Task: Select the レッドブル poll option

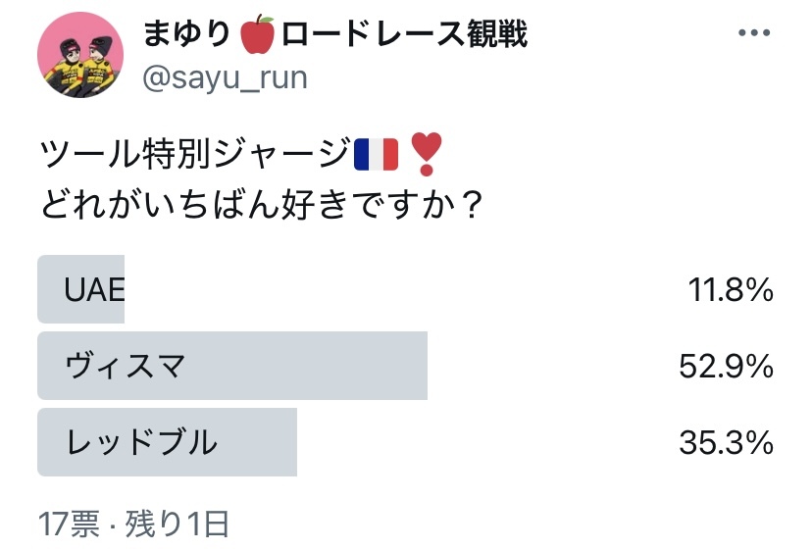Action: point(405,442)
